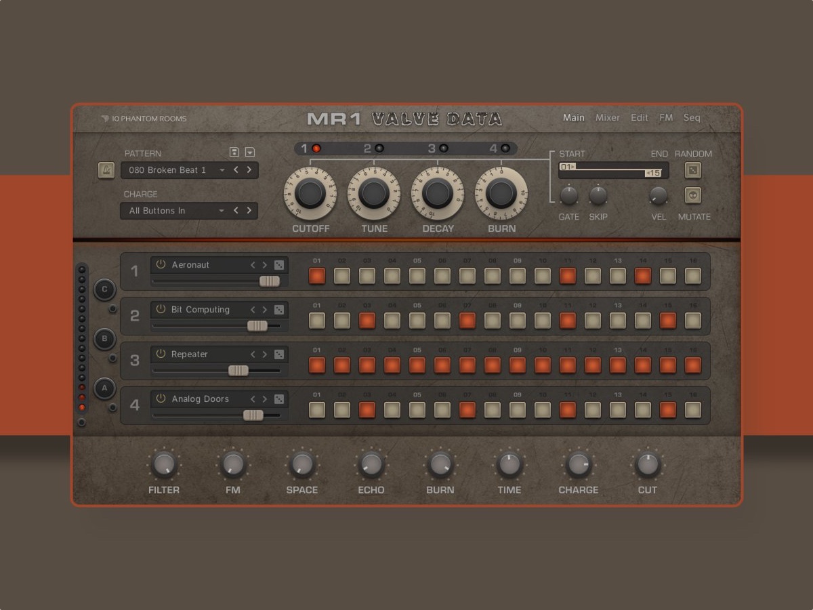The height and width of the screenshot is (610, 813).
Task: Open the pattern load icon next to save
Action: [x=249, y=152]
